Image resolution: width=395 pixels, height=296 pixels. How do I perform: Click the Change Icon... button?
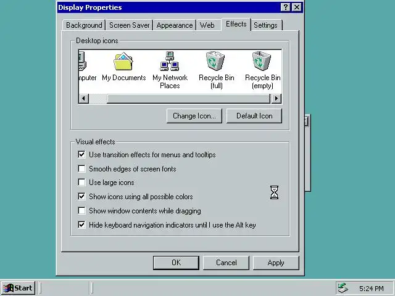click(x=194, y=116)
